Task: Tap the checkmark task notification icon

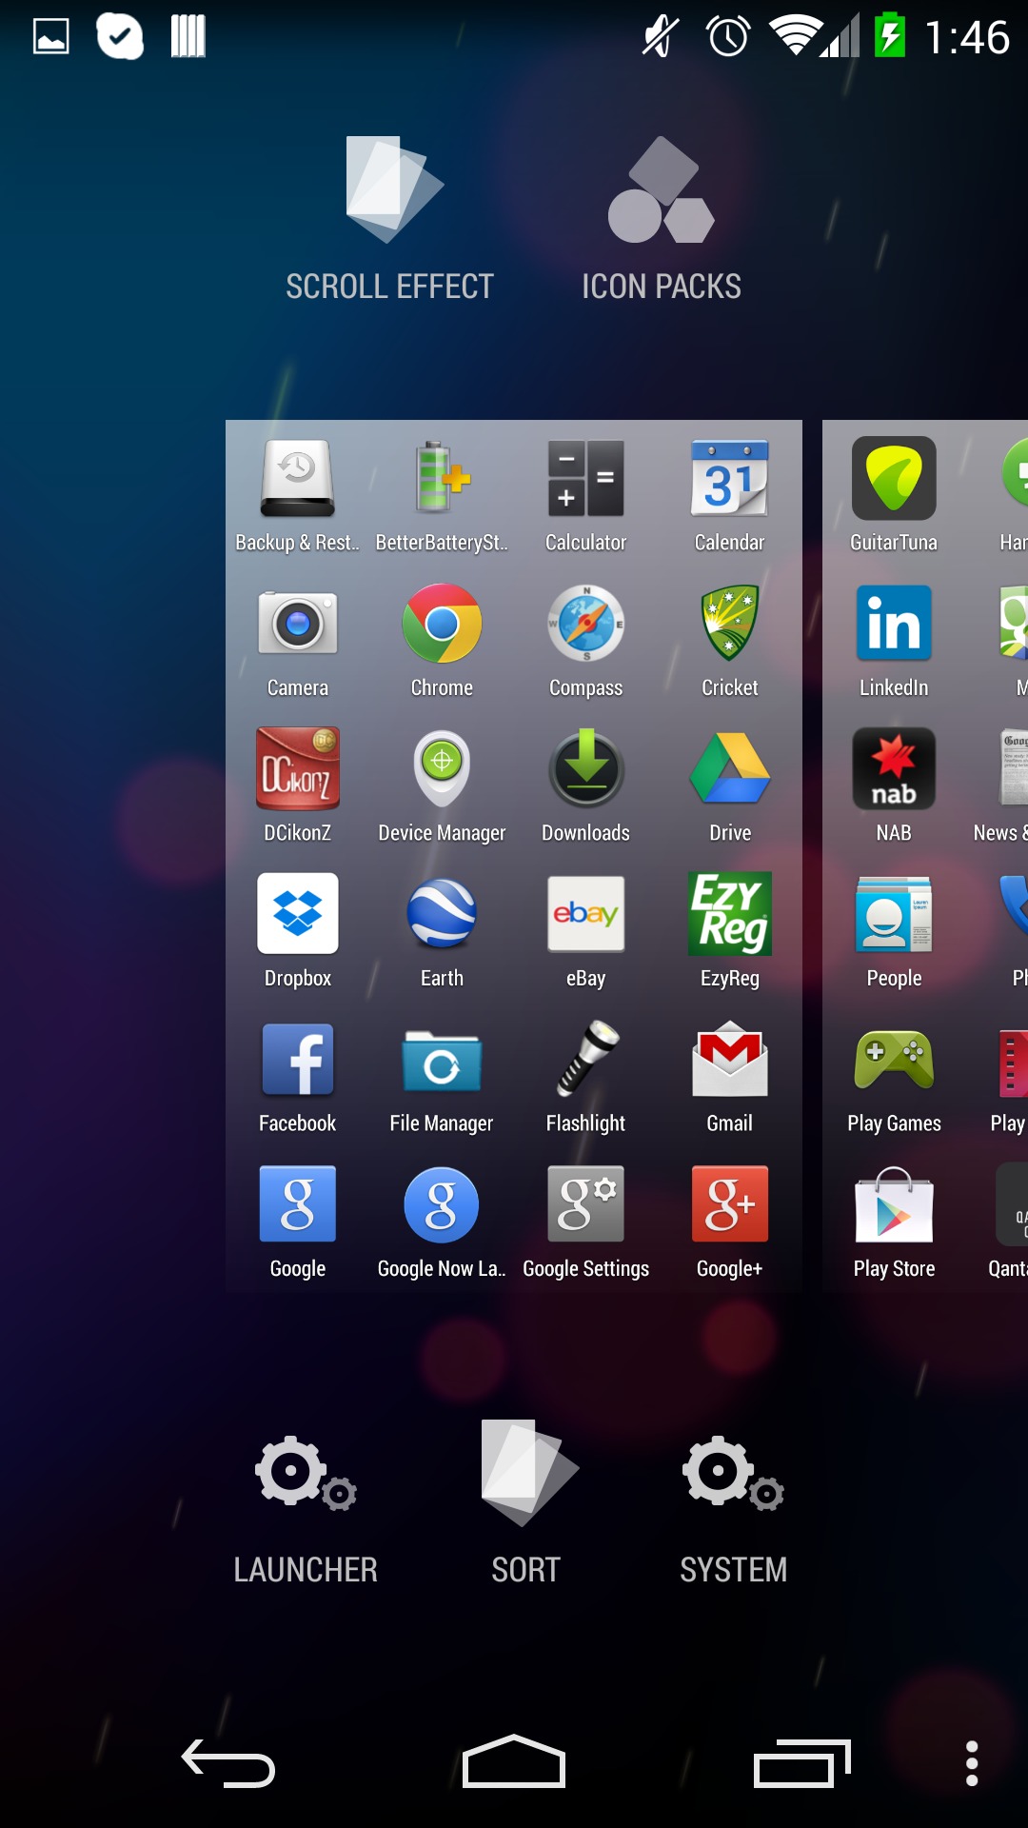Action: [x=120, y=37]
